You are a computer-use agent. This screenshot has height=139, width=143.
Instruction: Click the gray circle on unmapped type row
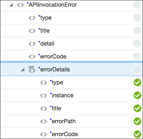pos(137,17)
